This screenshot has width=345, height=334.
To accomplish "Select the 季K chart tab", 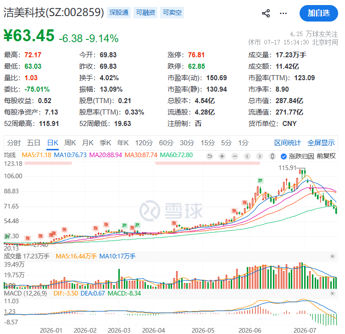I will point(106,143).
